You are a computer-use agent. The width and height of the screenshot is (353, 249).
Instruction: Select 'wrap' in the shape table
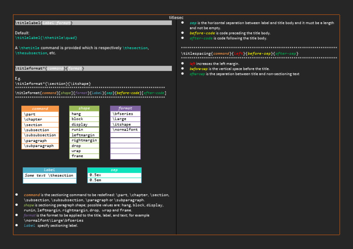coord(84,151)
